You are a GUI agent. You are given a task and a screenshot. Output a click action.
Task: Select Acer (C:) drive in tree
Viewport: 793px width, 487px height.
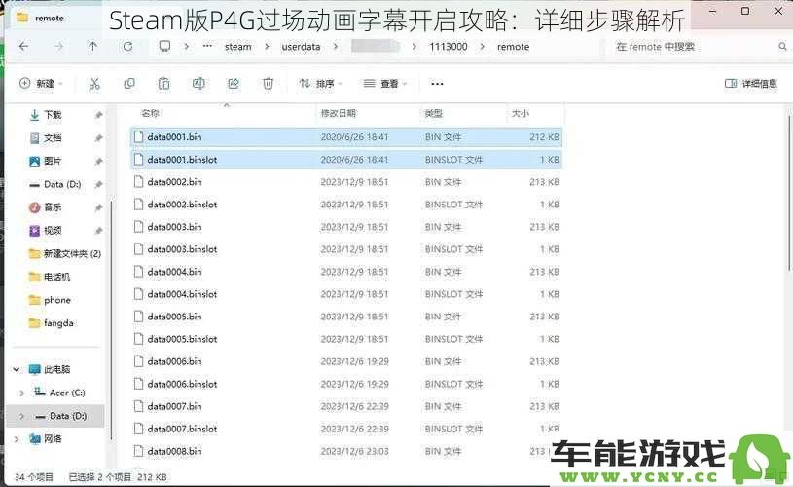point(67,393)
